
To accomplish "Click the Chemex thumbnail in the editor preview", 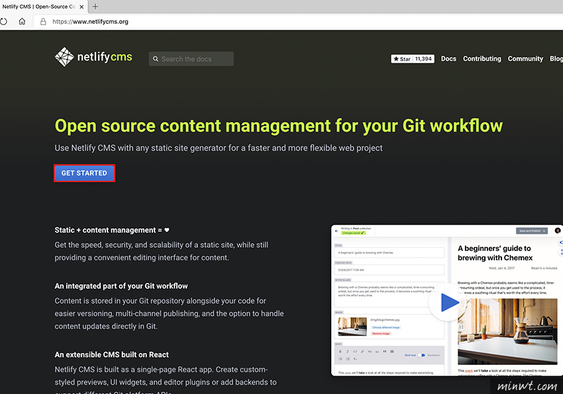I will tap(352, 326).
